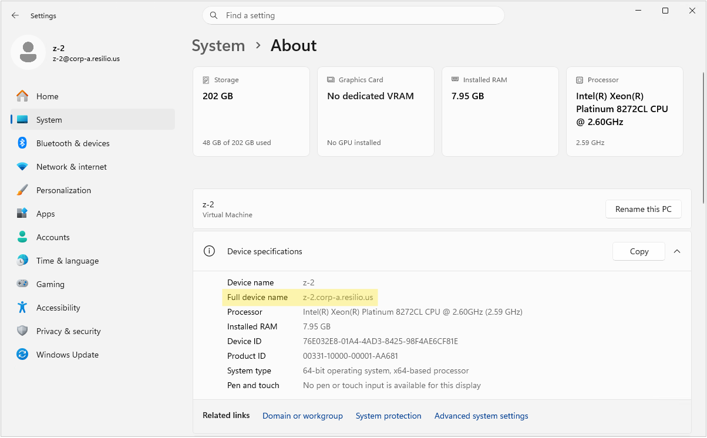Click the Gaming controller icon
This screenshot has height=438, width=707.
pyautogui.click(x=22, y=284)
